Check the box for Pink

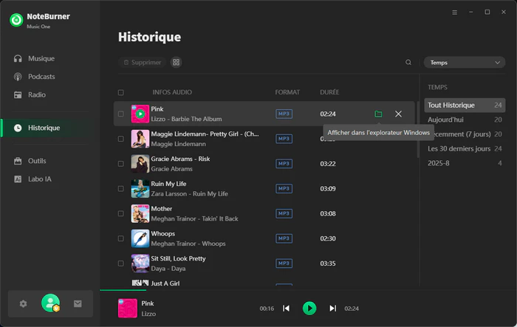tap(121, 114)
